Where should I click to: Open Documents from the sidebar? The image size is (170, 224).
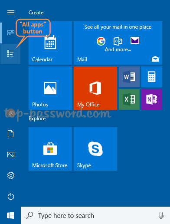tap(11, 134)
